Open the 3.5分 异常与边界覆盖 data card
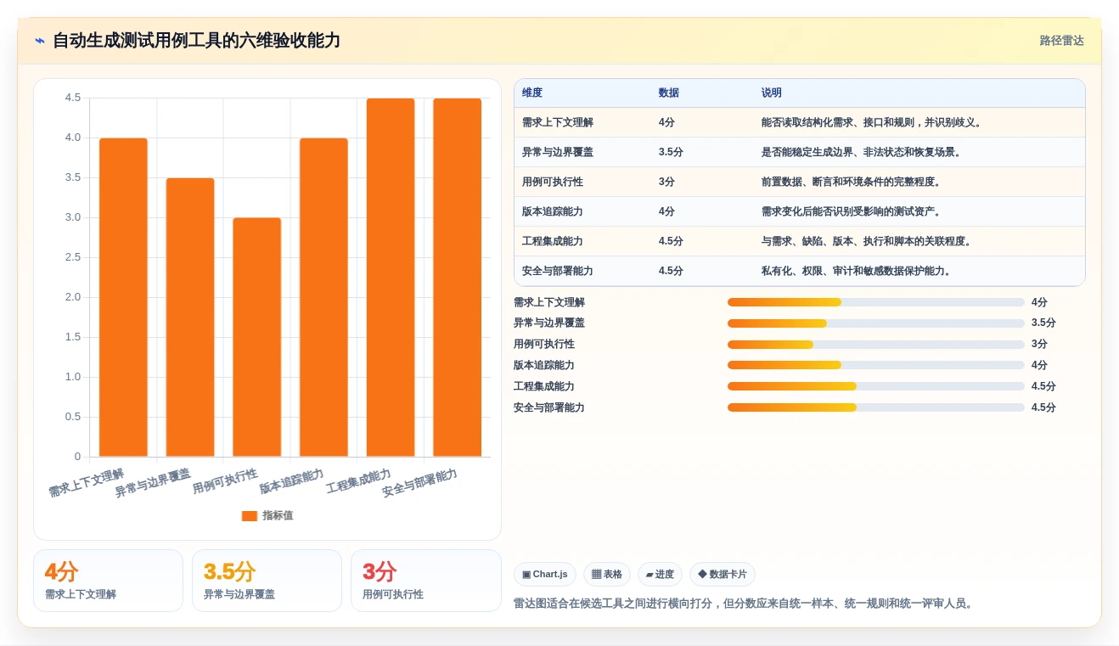This screenshot has width=1119, height=646. 267,581
